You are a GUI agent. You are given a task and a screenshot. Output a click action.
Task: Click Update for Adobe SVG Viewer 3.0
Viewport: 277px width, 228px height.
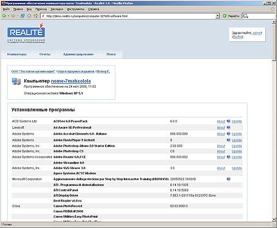coord(237,168)
